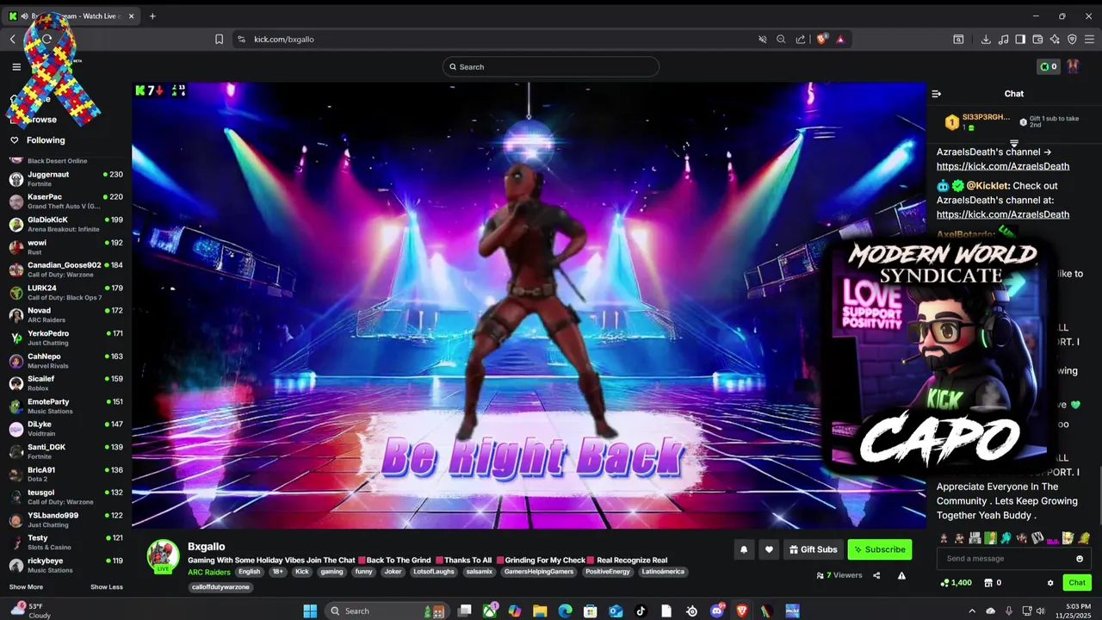Click the address bar URL kick.com/bxgallo
This screenshot has height=620, width=1102.
[x=284, y=39]
